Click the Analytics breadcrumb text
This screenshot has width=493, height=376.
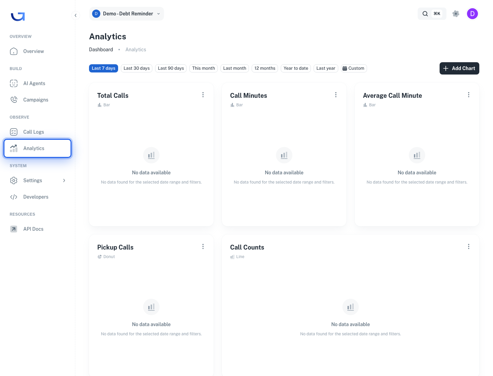click(136, 50)
